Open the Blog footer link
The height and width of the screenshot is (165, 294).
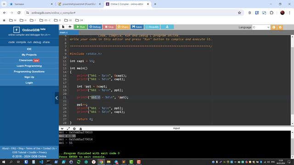coord(21,148)
